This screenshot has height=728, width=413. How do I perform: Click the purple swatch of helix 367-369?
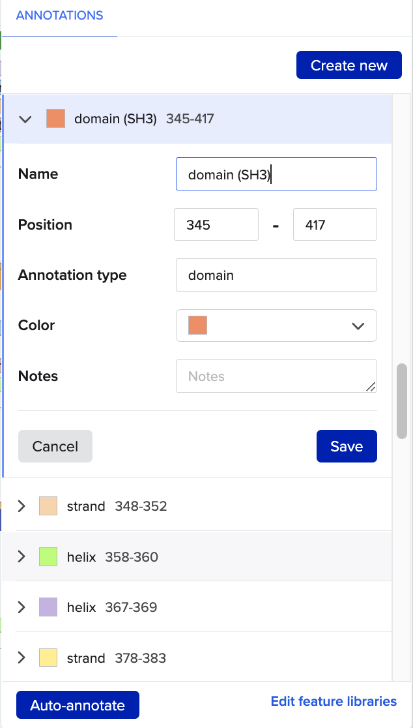click(48, 607)
